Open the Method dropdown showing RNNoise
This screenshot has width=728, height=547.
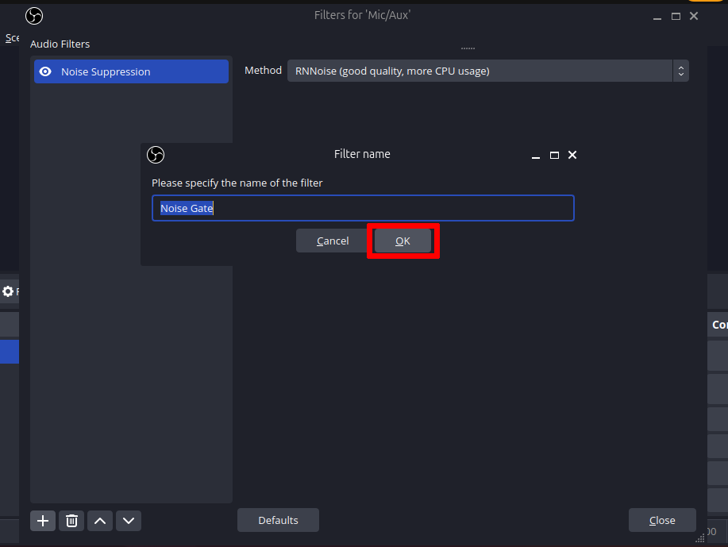(x=487, y=71)
